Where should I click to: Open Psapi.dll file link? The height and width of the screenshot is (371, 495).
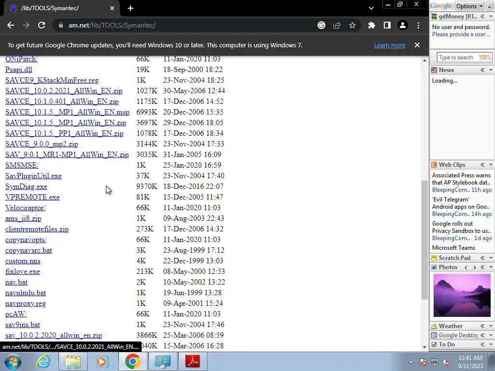pyautogui.click(x=19, y=70)
